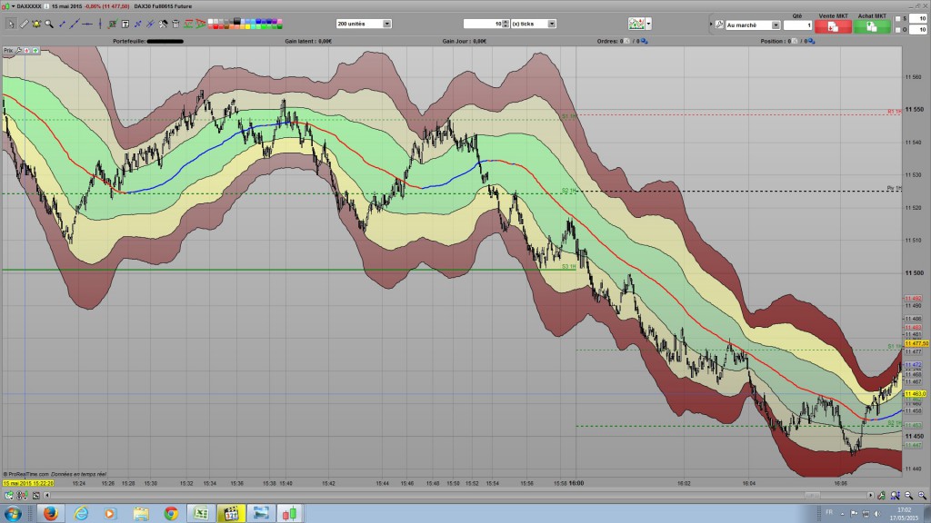Select the red-green channel drawing tool
Viewport: 931px width, 523px height.
click(188, 24)
